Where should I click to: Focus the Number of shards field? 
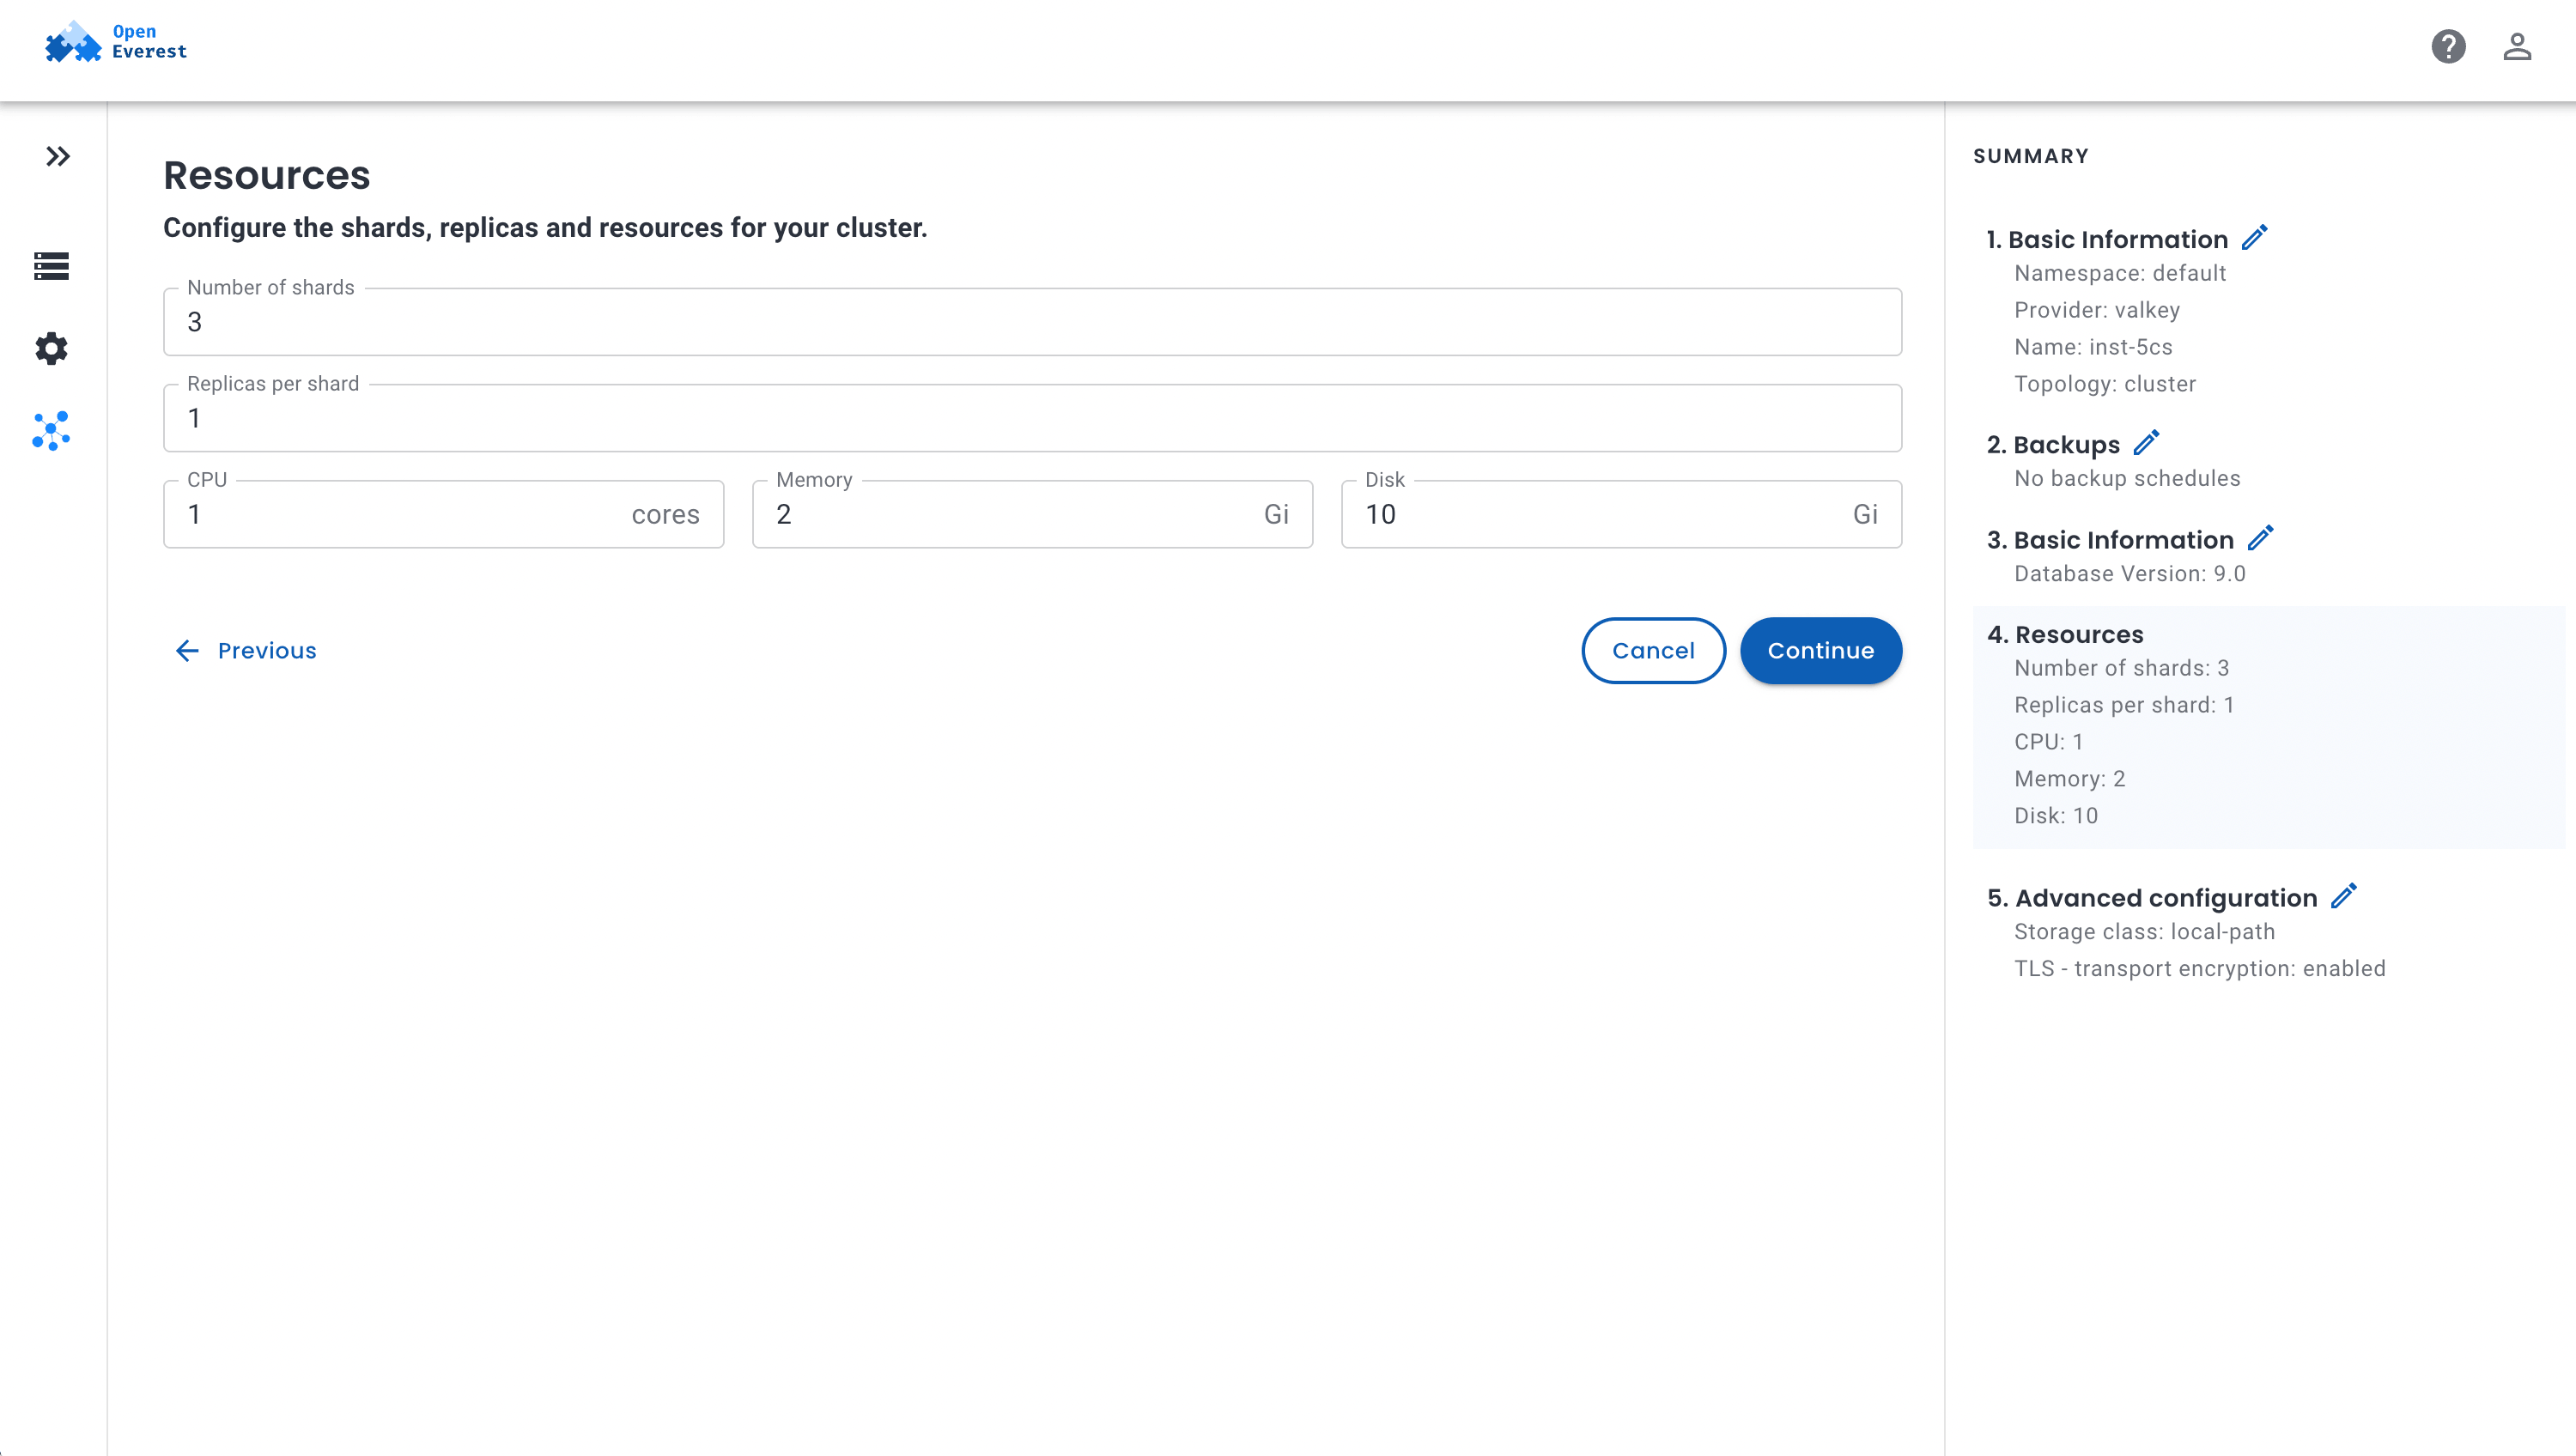coord(1032,322)
